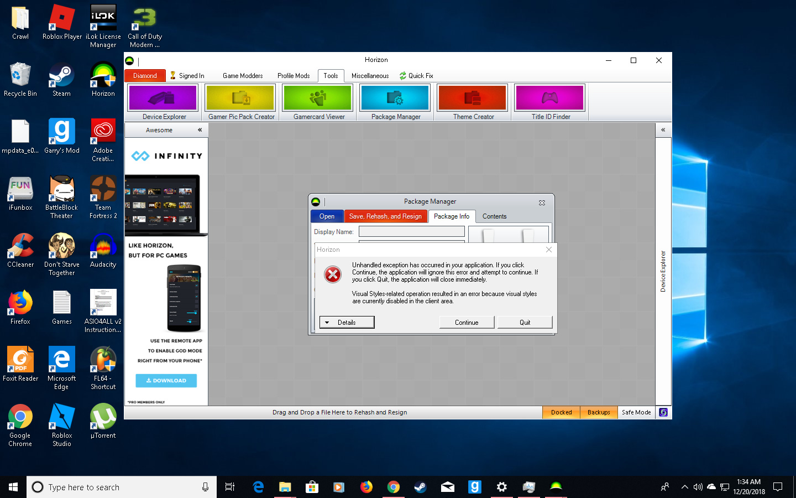The width and height of the screenshot is (796, 498).
Task: Open the FL64 Shortcut icon
Action: pyautogui.click(x=103, y=368)
